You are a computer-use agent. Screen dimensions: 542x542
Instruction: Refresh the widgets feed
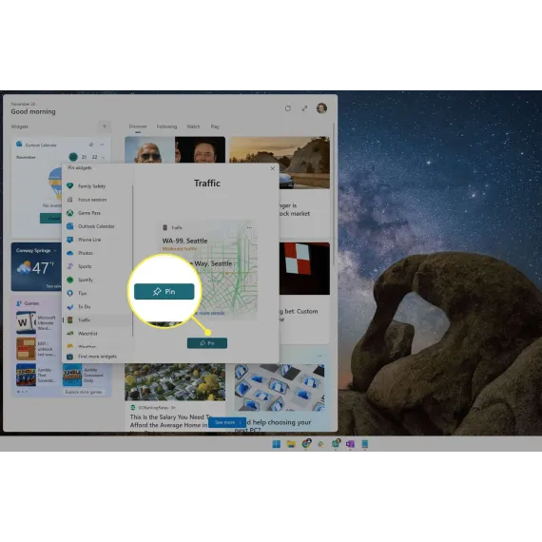[x=287, y=108]
